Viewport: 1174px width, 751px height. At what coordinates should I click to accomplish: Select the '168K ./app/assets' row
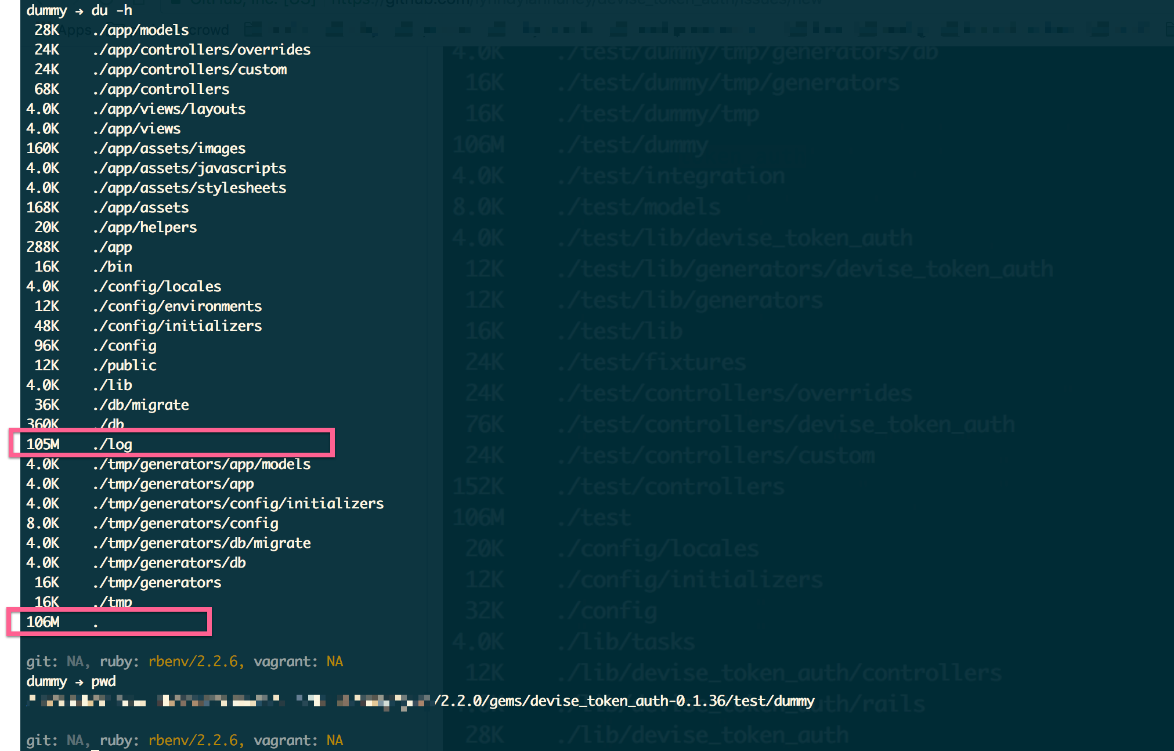pos(107,208)
